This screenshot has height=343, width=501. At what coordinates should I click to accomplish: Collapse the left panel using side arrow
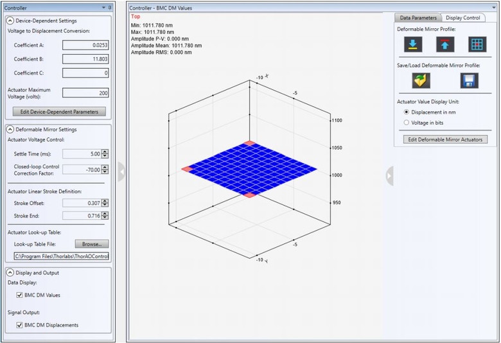coord(121,171)
